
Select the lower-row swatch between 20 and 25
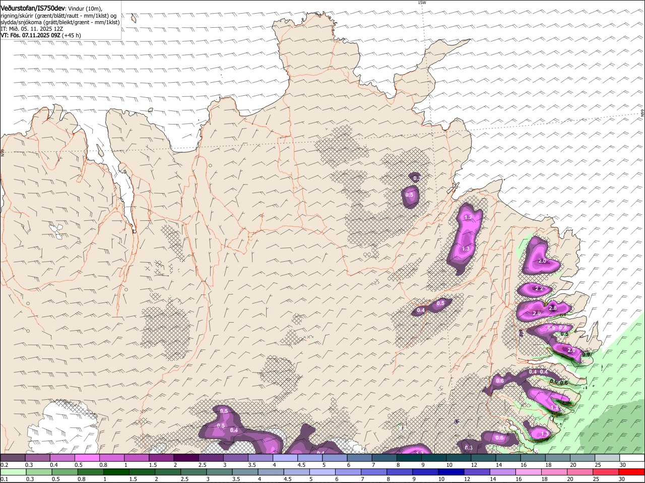pyautogui.click(x=580, y=472)
